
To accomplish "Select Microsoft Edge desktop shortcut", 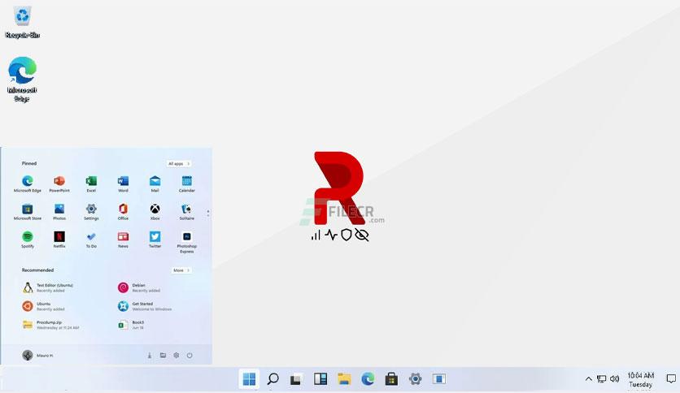I will pyautogui.click(x=22, y=80).
